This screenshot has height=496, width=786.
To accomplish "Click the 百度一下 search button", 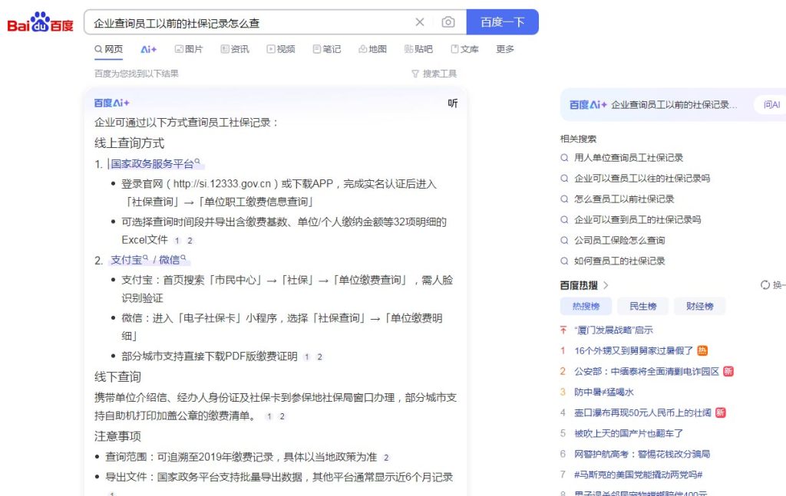I will tap(502, 22).
